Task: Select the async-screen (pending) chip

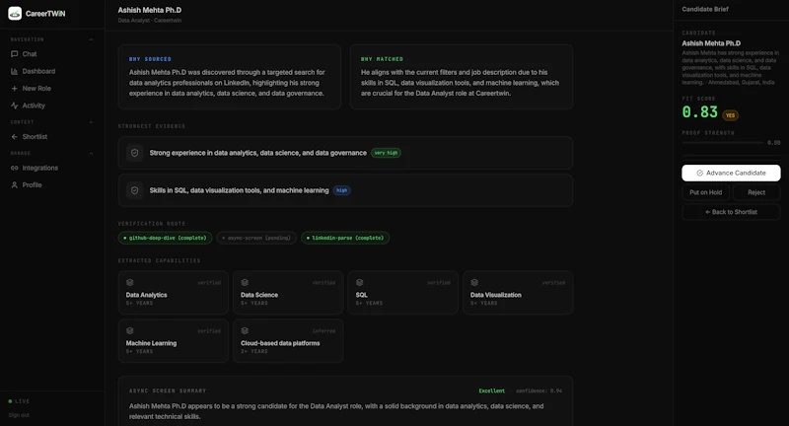Action: click(256, 238)
